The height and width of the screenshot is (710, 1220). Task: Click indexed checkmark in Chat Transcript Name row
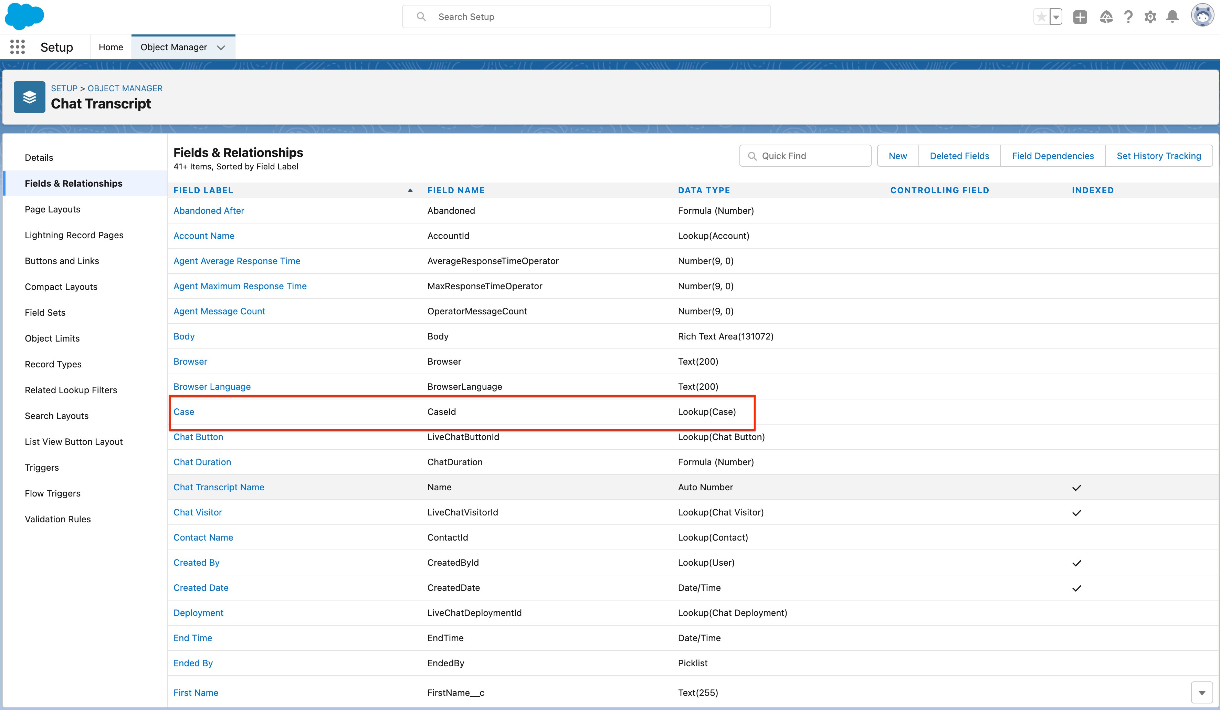[x=1077, y=488]
